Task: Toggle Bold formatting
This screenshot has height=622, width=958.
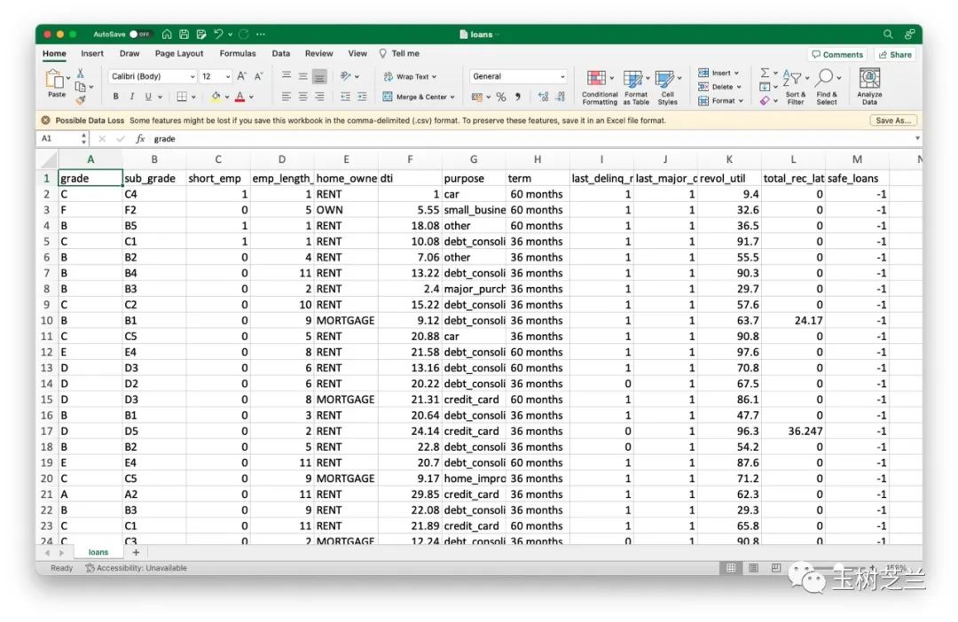Action: (116, 97)
